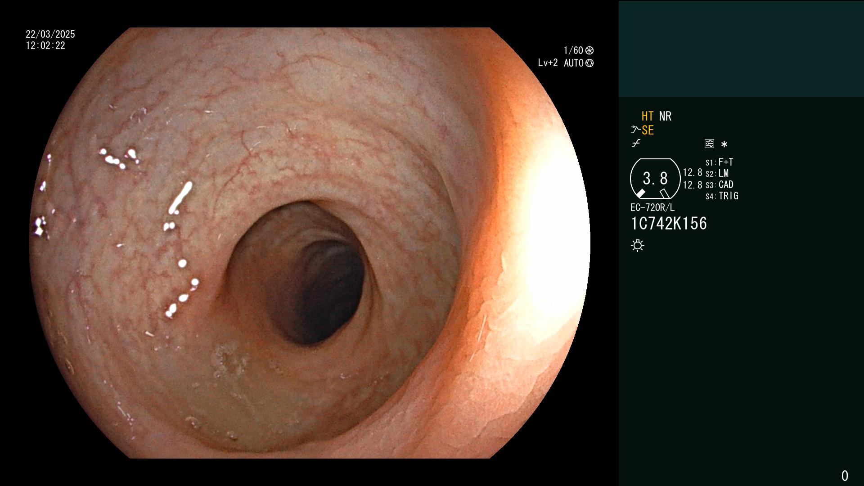
Task: Click the shutter icon beside 1/60
Action: pos(589,50)
